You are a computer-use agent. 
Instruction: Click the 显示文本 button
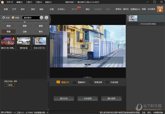(64, 98)
